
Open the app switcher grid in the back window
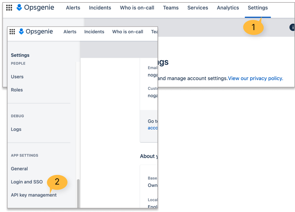click(x=9, y=8)
